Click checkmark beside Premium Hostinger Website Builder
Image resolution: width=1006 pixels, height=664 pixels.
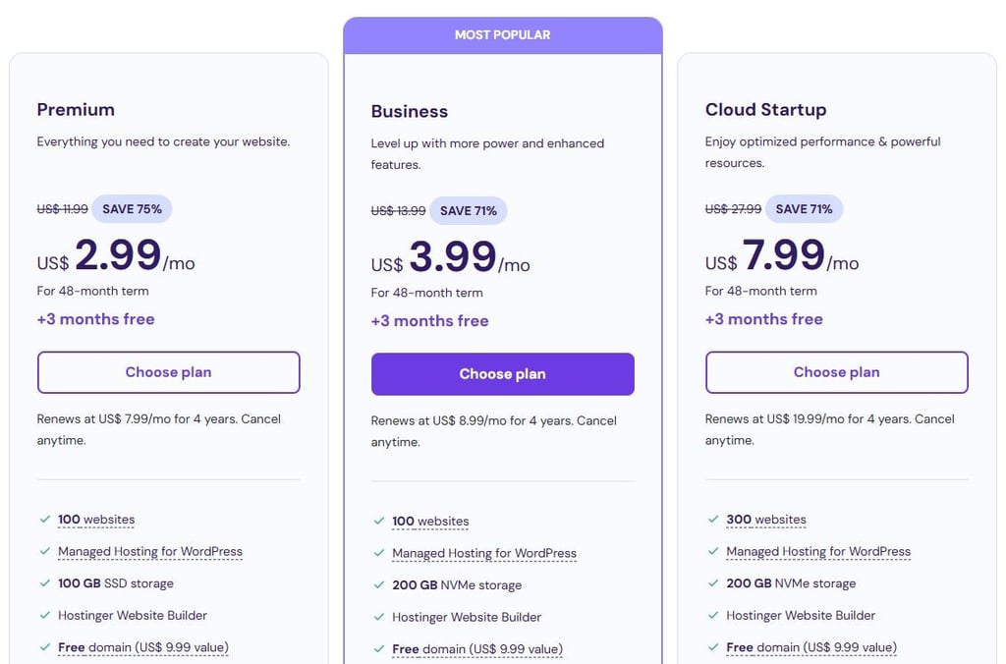click(44, 615)
